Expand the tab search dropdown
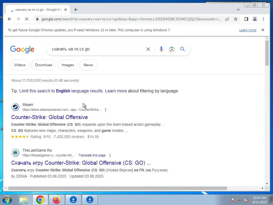273x205 pixels. pos(238,10)
